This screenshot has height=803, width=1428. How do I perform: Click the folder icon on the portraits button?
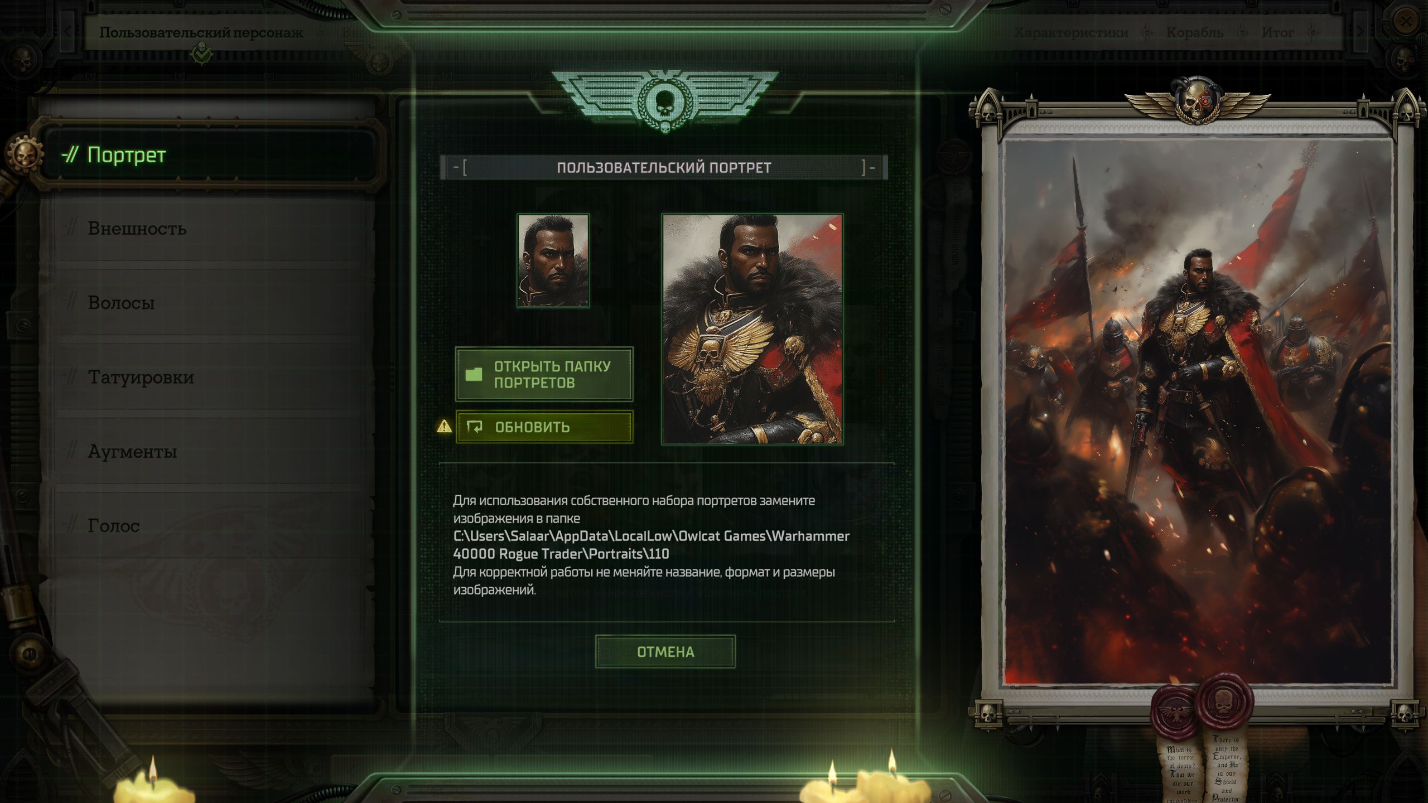tap(474, 374)
